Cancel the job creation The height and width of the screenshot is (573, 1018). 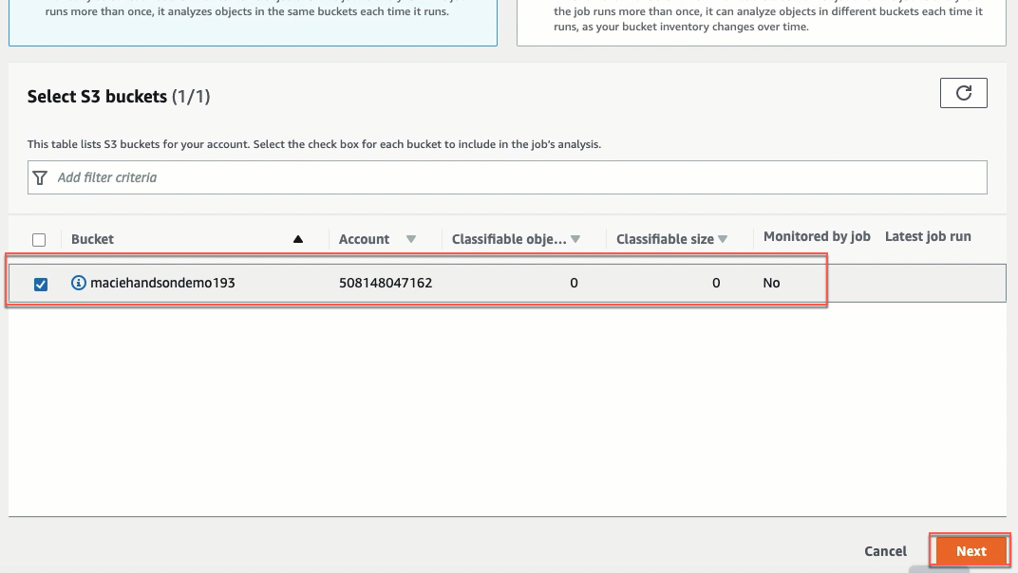coord(885,551)
